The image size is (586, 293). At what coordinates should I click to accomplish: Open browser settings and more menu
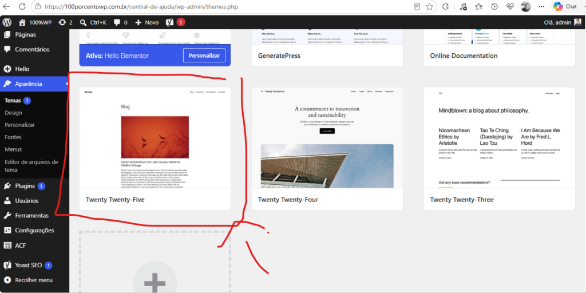(x=541, y=6)
